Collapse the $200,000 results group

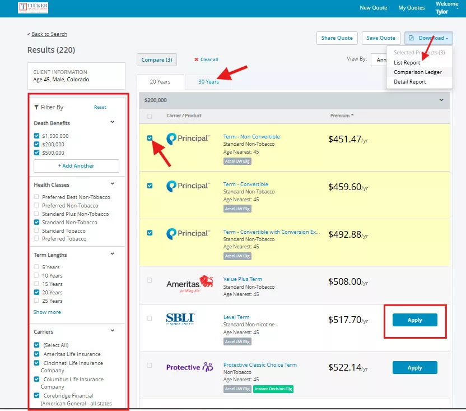tap(441, 100)
